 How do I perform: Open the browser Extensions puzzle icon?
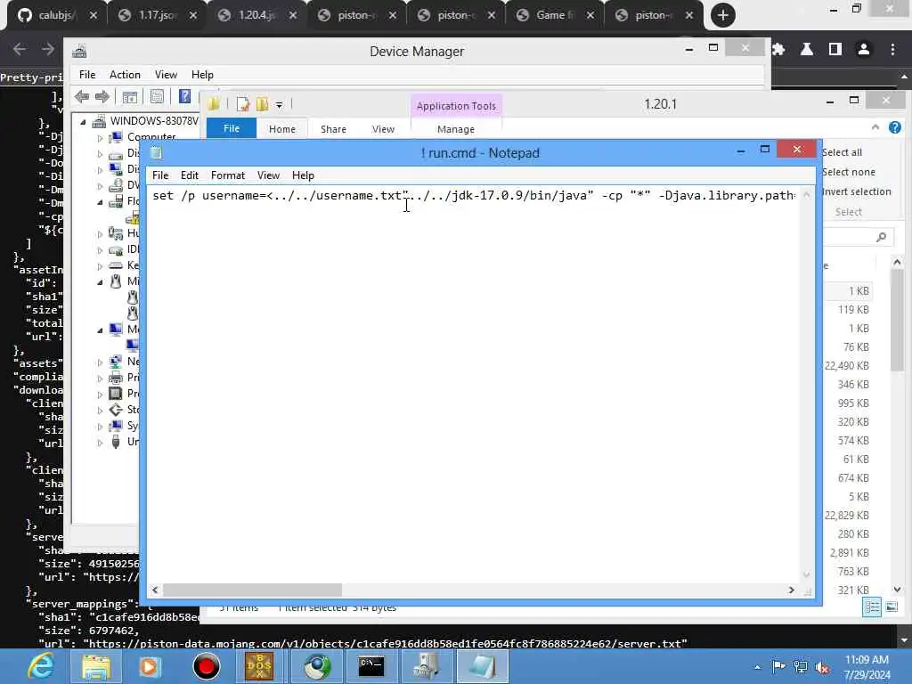[x=778, y=50]
